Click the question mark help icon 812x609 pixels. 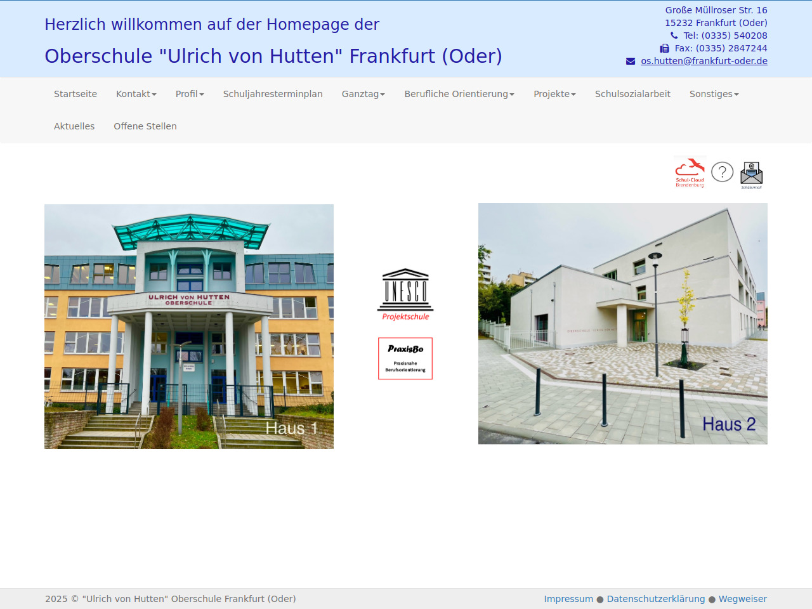tap(722, 172)
